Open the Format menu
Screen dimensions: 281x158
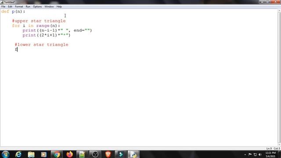point(19,7)
